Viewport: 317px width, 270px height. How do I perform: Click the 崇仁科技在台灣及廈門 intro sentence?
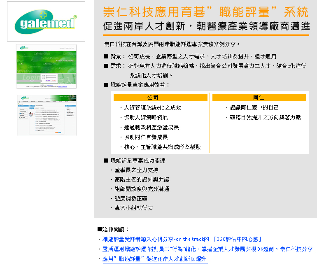[172, 44]
